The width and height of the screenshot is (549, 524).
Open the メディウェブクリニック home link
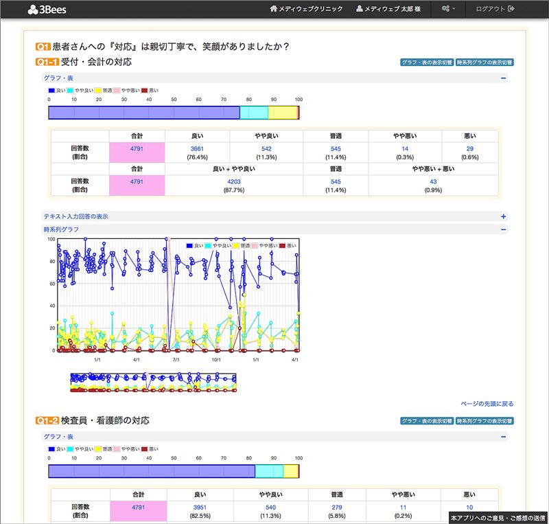pos(306,9)
